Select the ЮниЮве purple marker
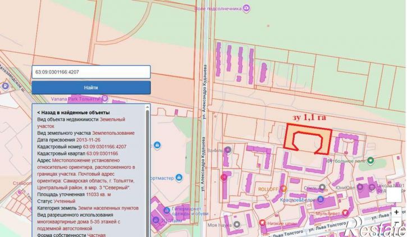Screen dimensions: 407x237 coord(360,186)
